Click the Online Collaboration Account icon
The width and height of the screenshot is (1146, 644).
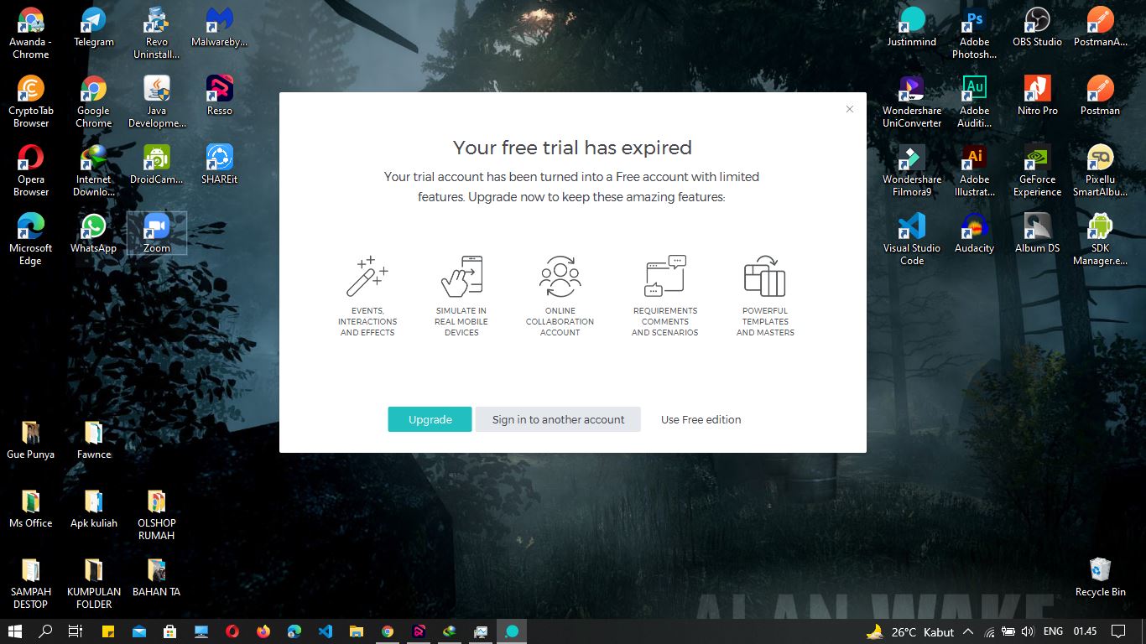[560, 277]
